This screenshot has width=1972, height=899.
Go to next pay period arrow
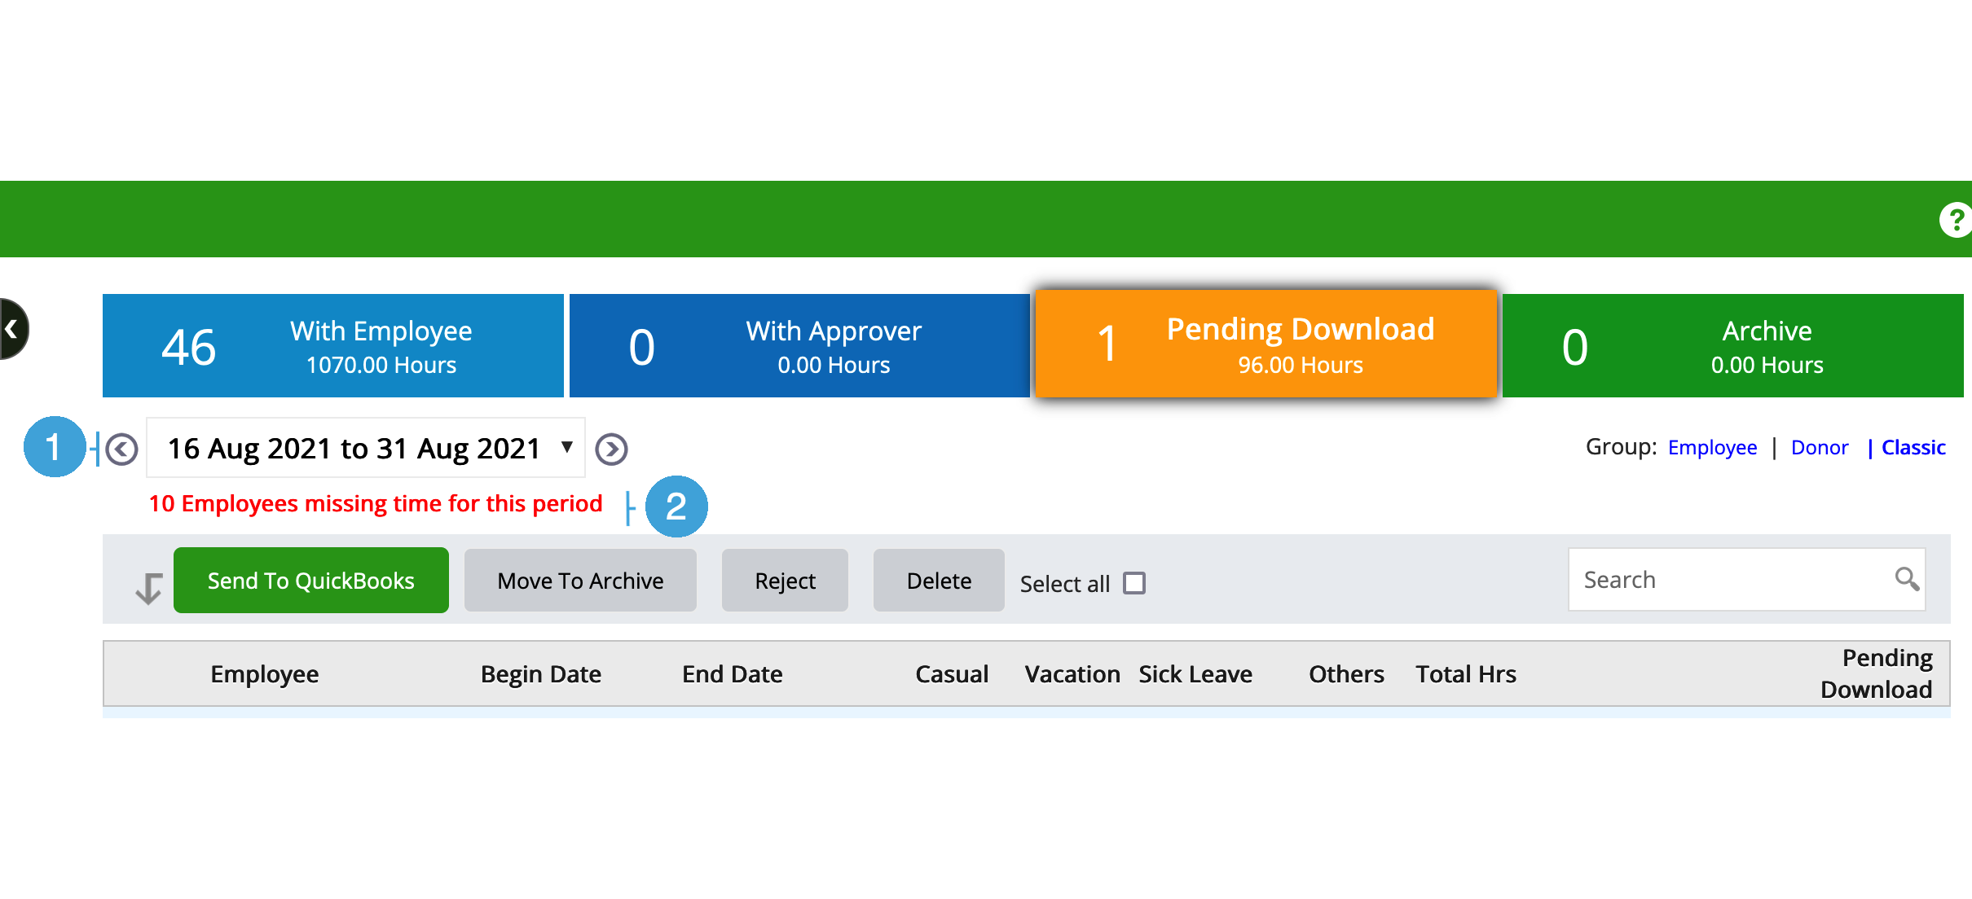tap(611, 448)
